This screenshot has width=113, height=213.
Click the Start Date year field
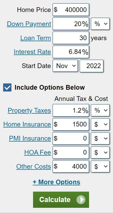point(91,66)
